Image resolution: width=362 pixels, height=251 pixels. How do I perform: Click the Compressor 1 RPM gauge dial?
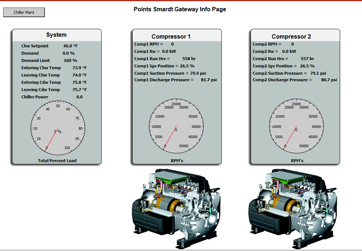click(x=176, y=126)
